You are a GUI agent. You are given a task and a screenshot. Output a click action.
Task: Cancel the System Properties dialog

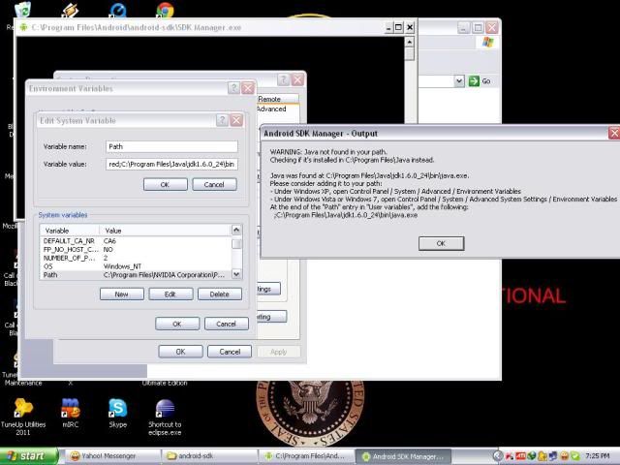click(230, 352)
